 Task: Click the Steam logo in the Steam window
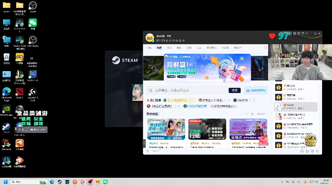[x=125, y=60]
